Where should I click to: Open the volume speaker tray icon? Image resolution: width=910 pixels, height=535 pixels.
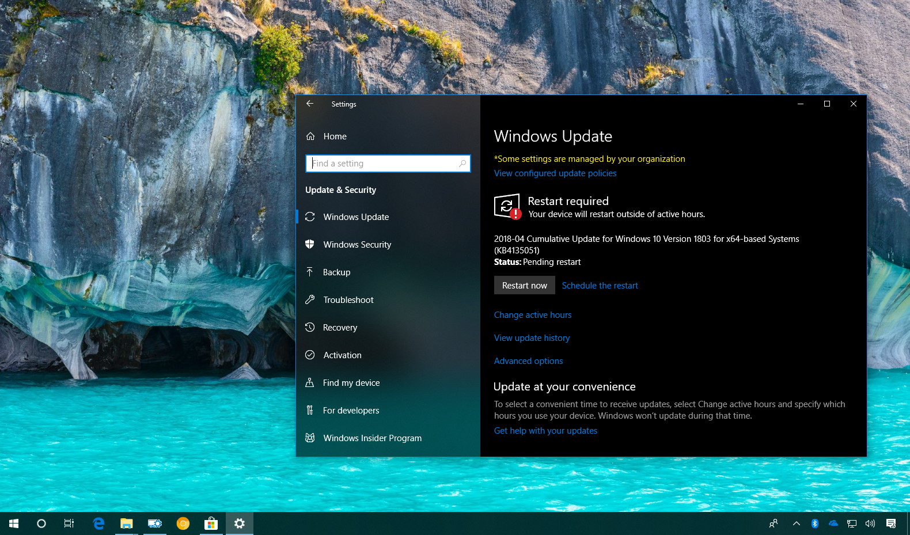tap(870, 523)
